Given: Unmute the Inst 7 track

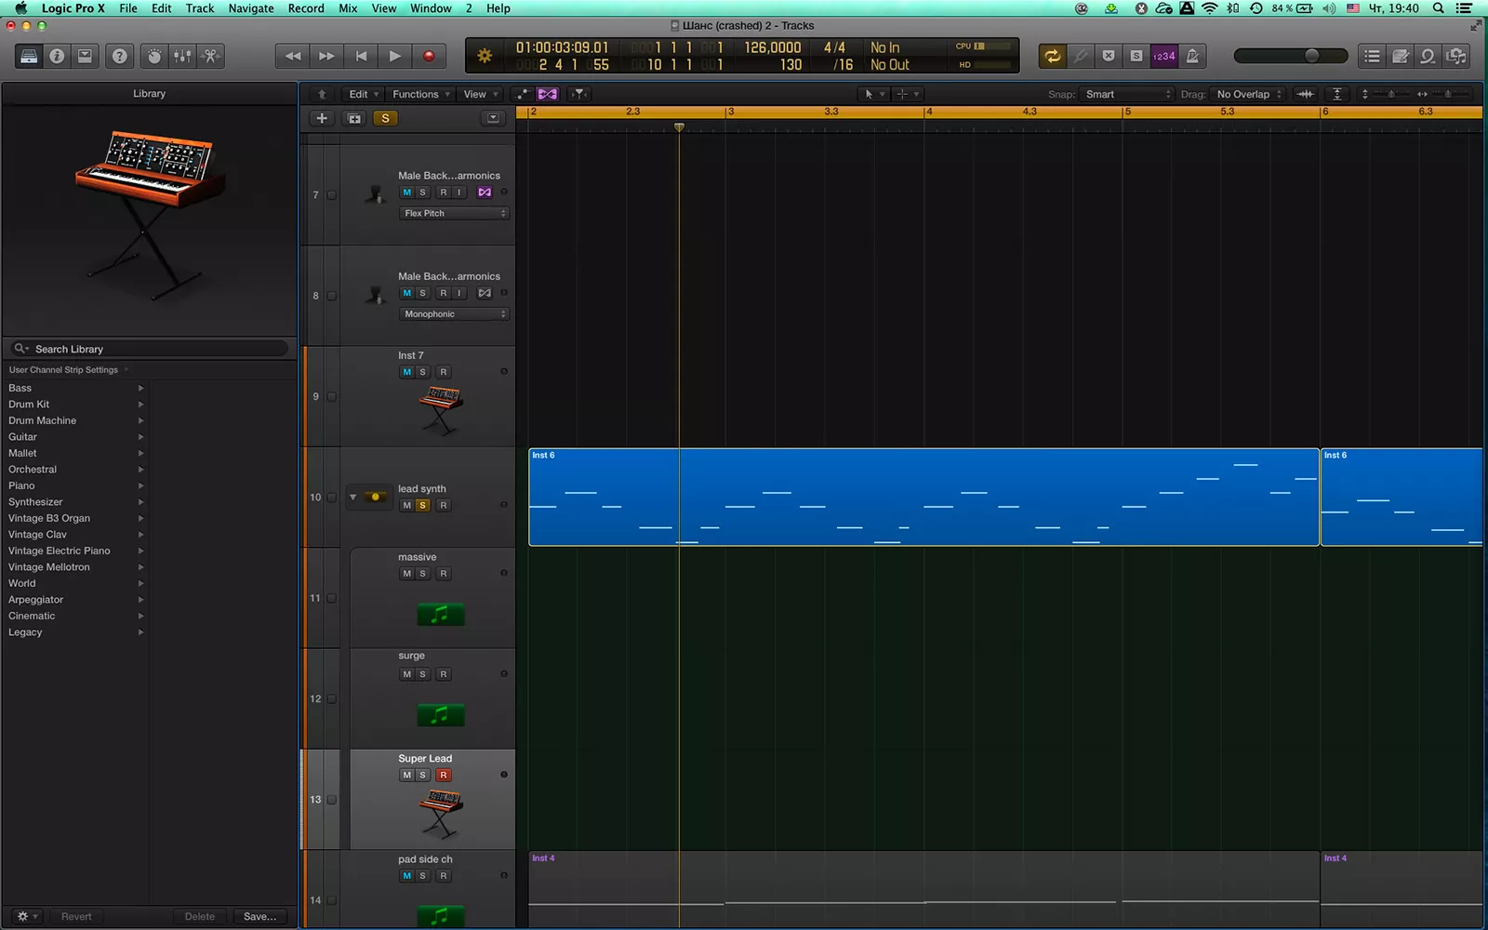Looking at the screenshot, I should click(406, 372).
